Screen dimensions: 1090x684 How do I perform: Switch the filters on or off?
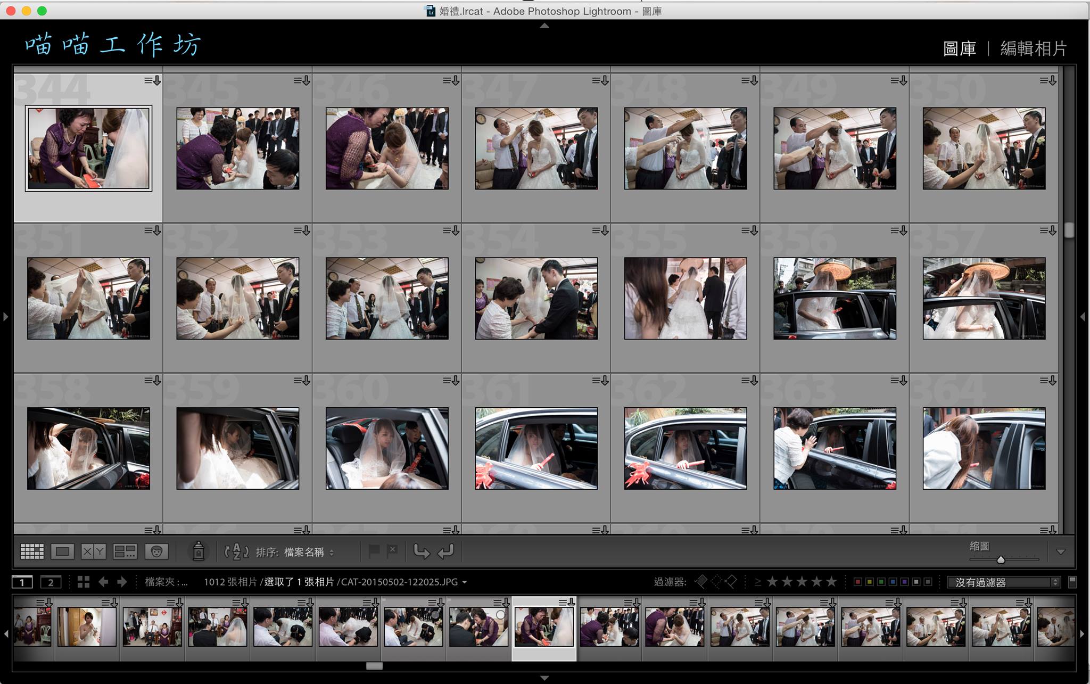click(1072, 582)
